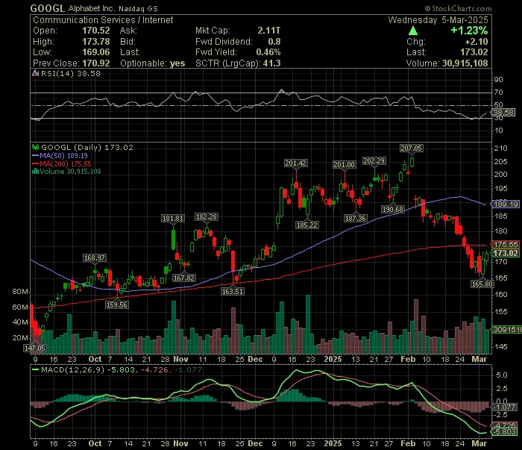Click the 187.36 low price label
This screenshot has height=450, width=522.
click(x=355, y=219)
